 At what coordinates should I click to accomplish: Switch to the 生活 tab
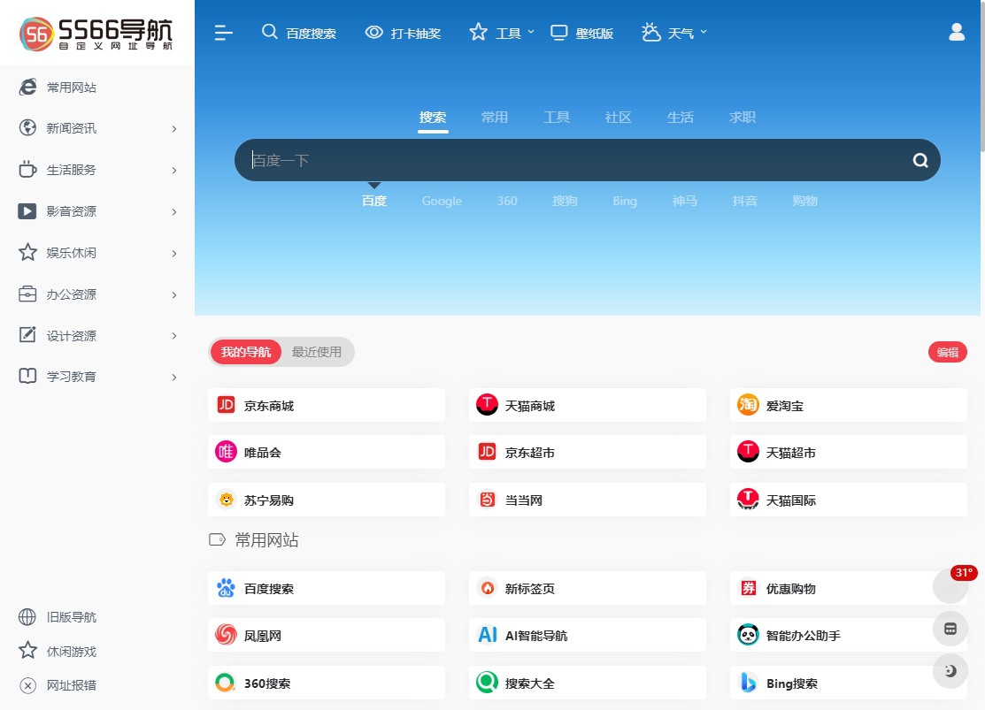pos(681,118)
